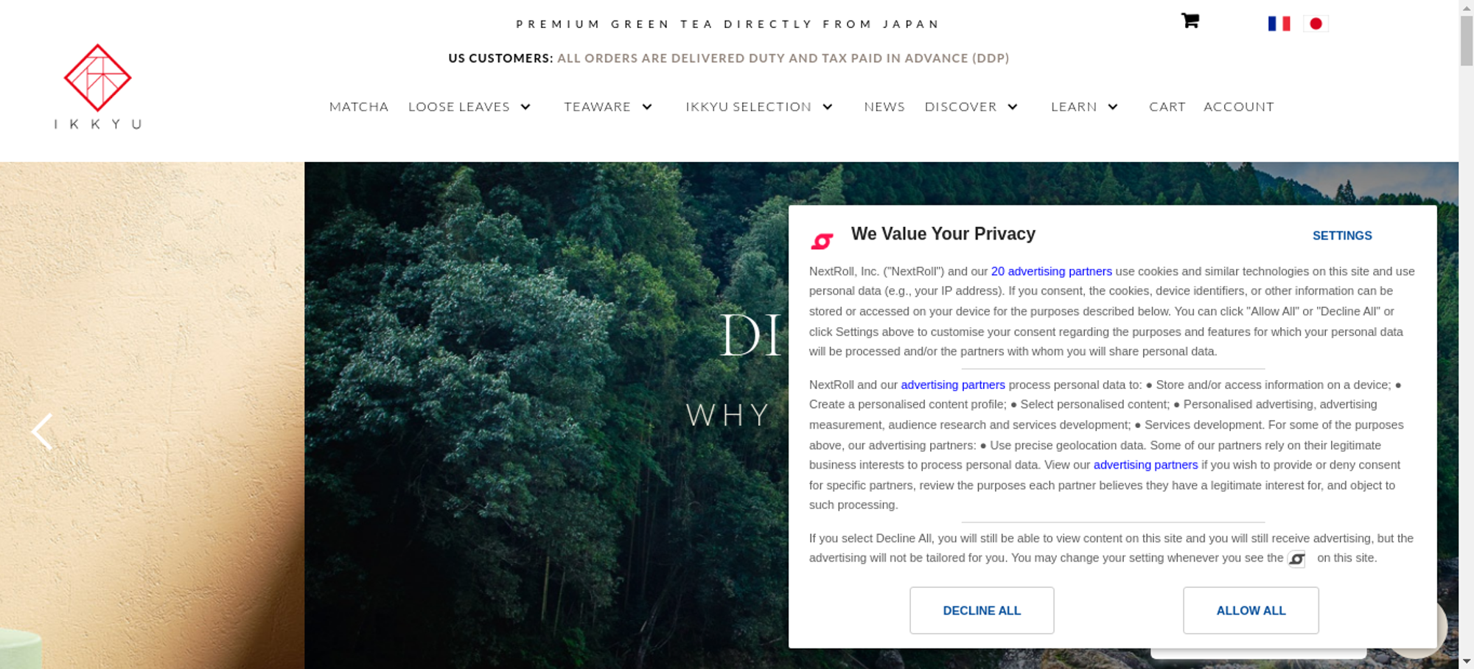The height and width of the screenshot is (669, 1474).
Task: Go to the News page
Action: (884, 107)
